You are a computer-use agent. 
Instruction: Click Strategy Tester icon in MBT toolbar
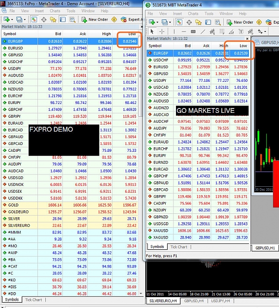(x=218, y=22)
